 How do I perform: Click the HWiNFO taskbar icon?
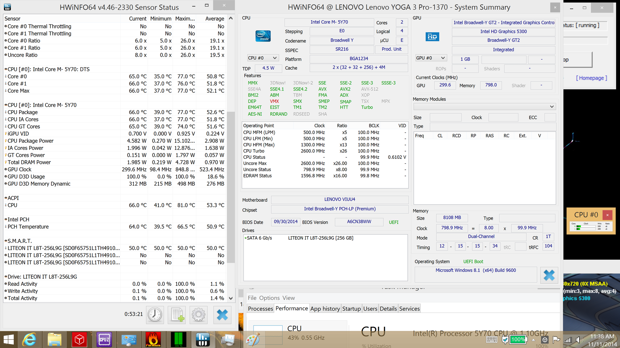click(x=203, y=339)
